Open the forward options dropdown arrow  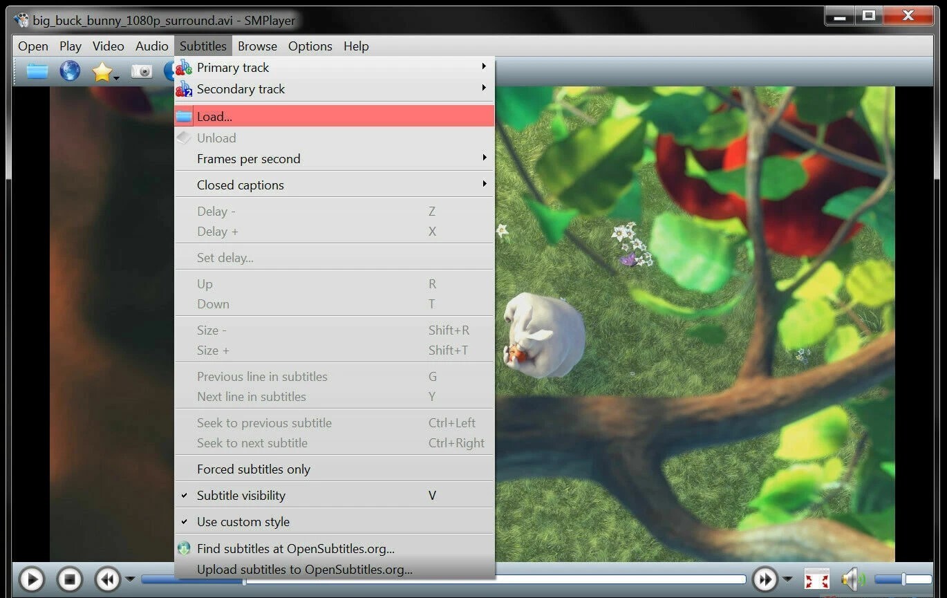pos(787,579)
